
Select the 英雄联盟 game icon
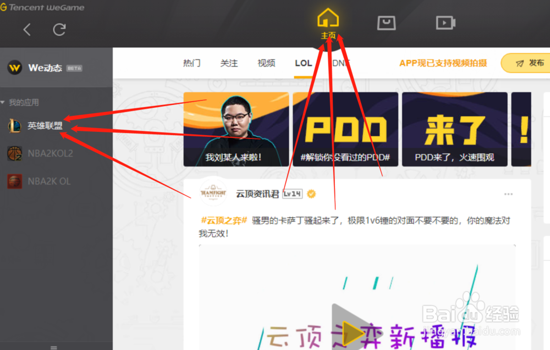pyautogui.click(x=15, y=125)
